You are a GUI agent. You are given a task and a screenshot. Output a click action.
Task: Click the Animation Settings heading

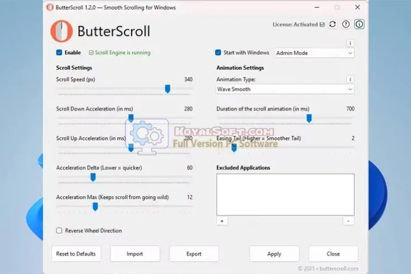click(240, 68)
